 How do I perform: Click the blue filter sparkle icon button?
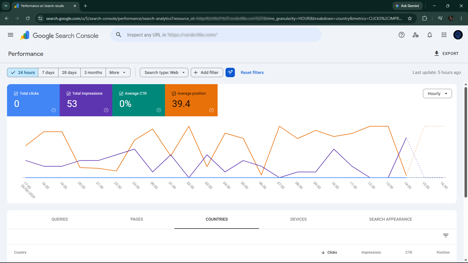click(x=230, y=72)
